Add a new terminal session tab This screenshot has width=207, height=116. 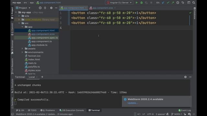(42, 77)
